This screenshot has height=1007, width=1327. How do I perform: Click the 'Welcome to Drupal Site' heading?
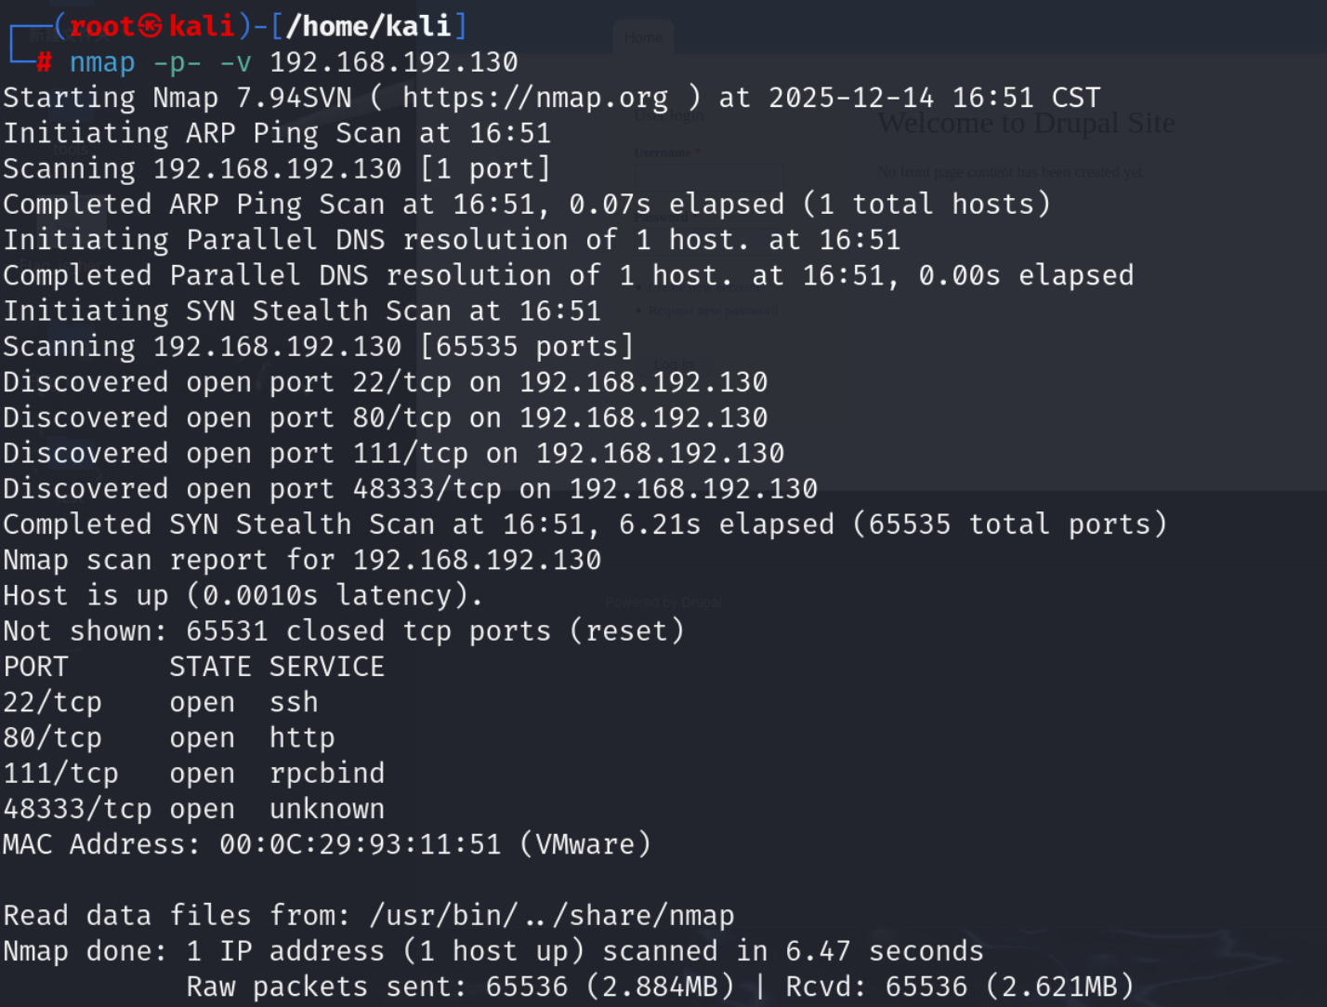pyautogui.click(x=1026, y=123)
